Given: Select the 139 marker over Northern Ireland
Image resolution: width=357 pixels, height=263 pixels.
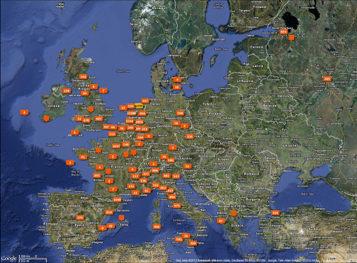Looking at the screenshot, I should [x=66, y=91].
